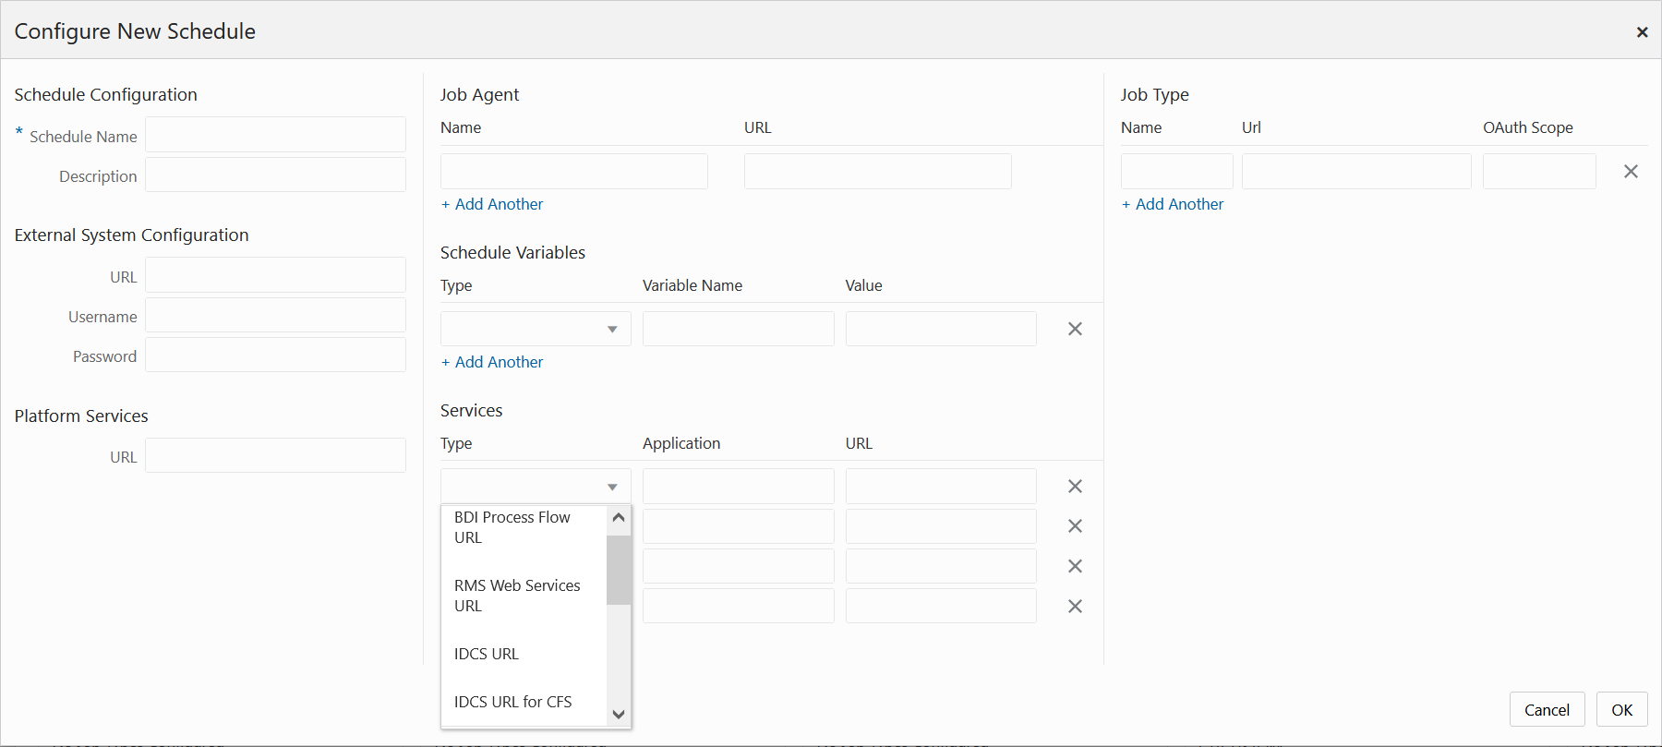Click the dropdown list scroll down arrow

[619, 715]
